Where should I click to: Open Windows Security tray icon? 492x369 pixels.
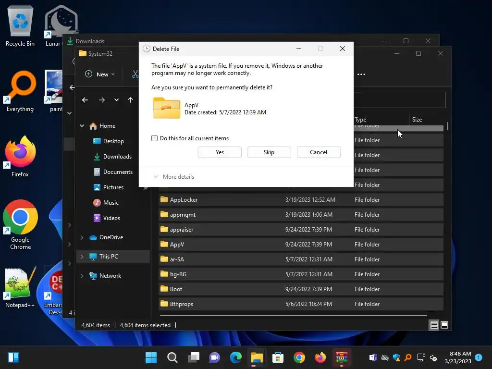pos(396,357)
